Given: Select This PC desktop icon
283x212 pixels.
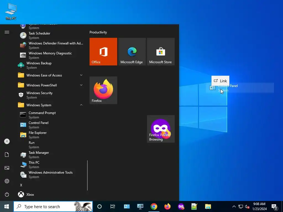Looking at the screenshot, I should point(11,12).
